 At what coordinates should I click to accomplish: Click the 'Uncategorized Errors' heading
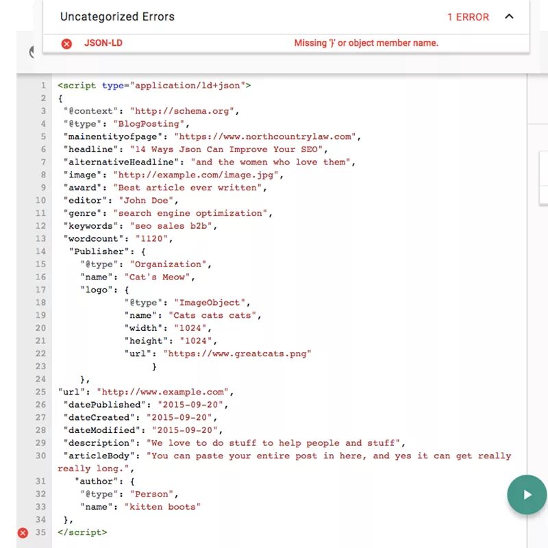tap(117, 16)
